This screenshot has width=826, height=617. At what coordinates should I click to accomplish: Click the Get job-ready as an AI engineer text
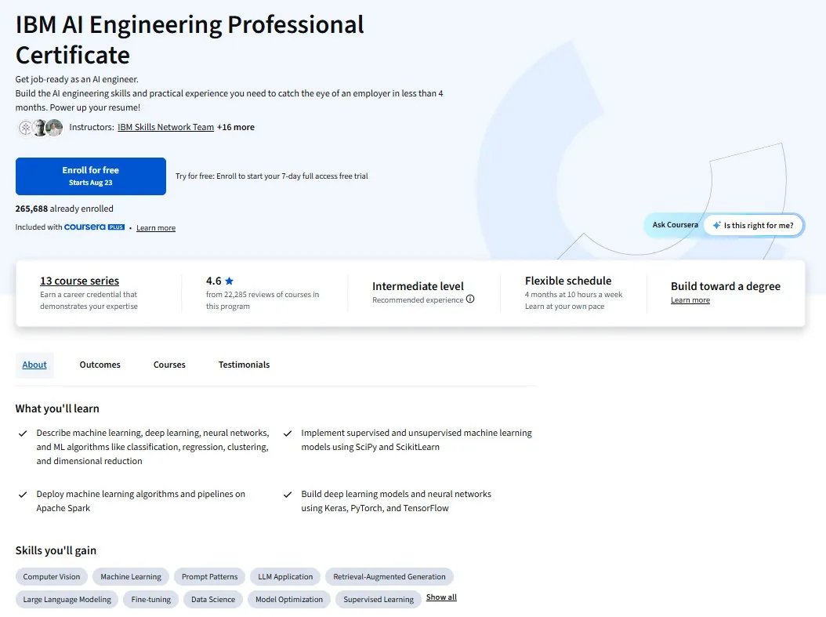click(x=77, y=79)
